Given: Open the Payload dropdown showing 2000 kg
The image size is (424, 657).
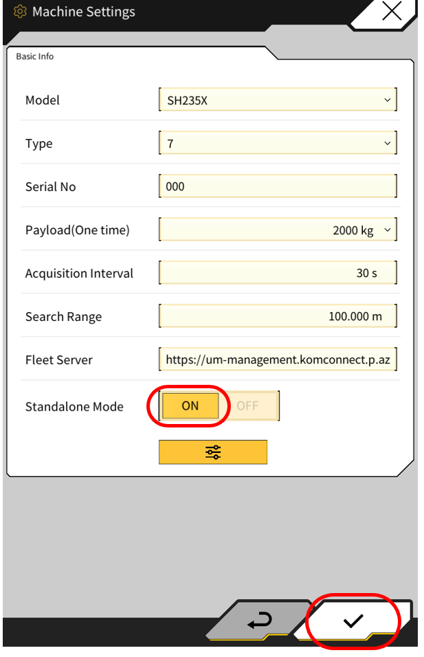Looking at the screenshot, I should pyautogui.click(x=278, y=230).
